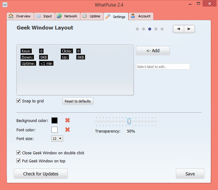This screenshot has height=190, width=218.
Task: Maximize the WhatPulse window
Action: pos(198,4)
